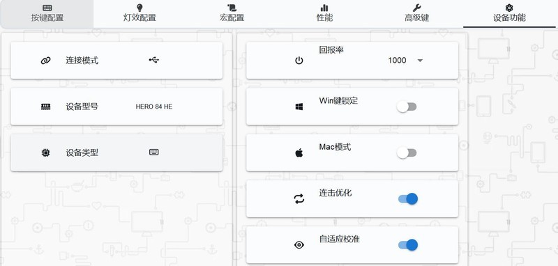The image size is (558, 266).
Task: Click the Windows logo icon
Action: [x=299, y=107]
